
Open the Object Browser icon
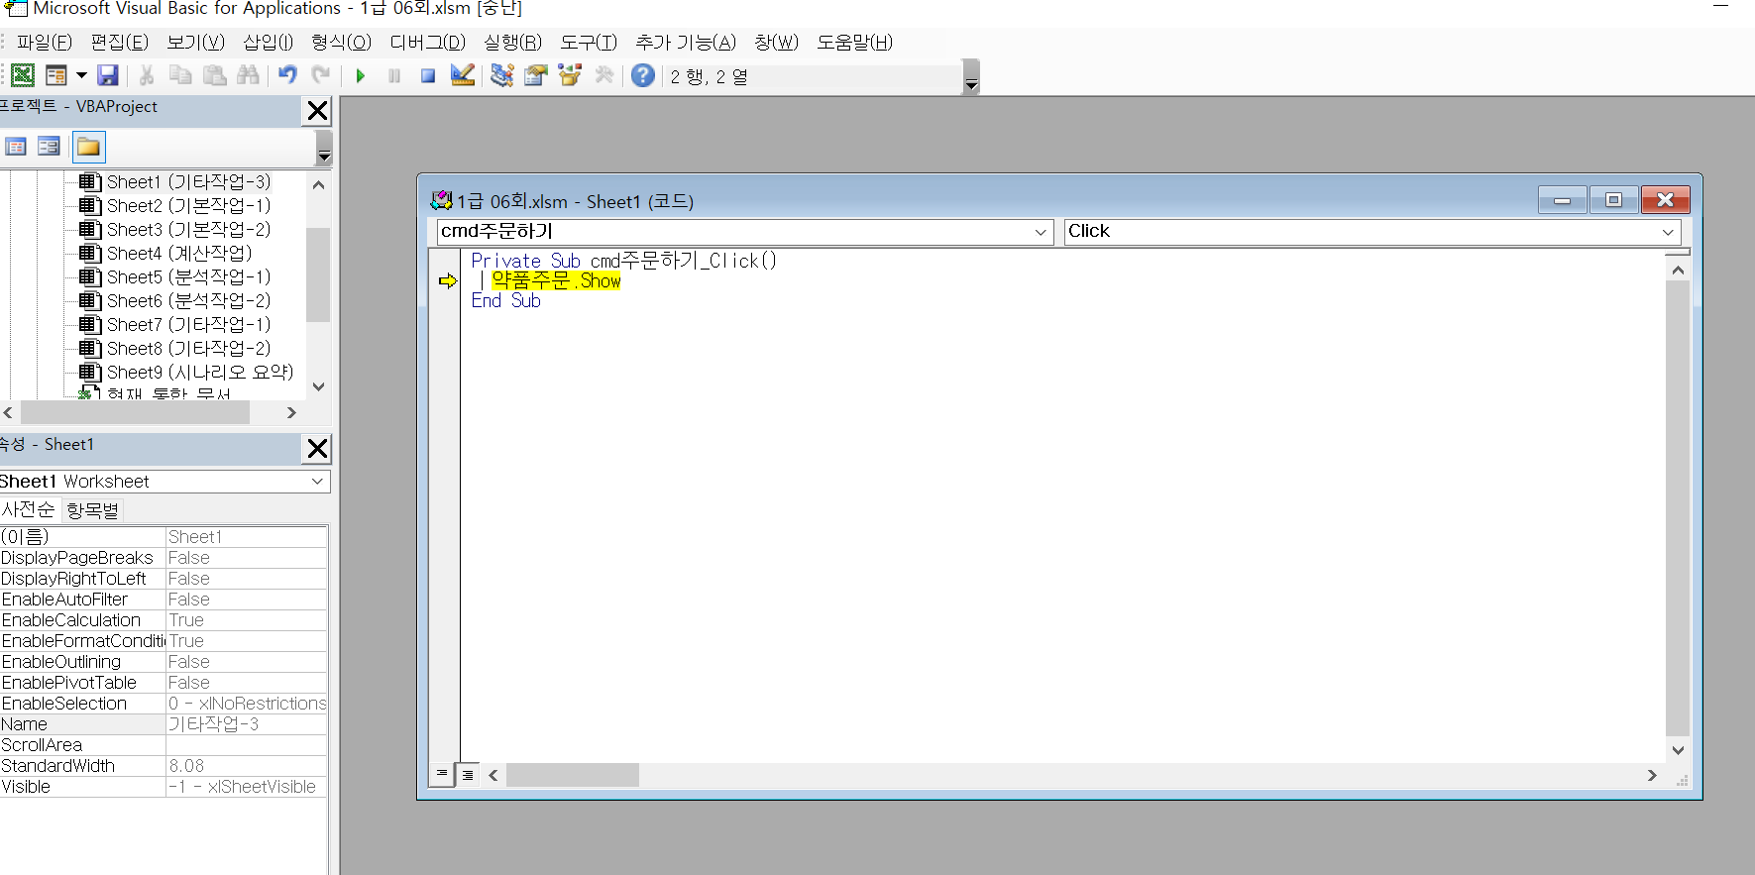coord(570,76)
